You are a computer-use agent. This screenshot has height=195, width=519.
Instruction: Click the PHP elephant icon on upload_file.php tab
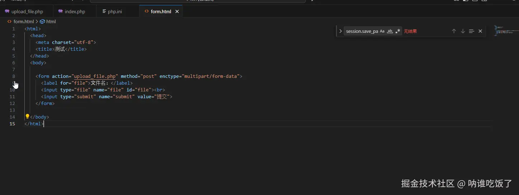coord(7,11)
